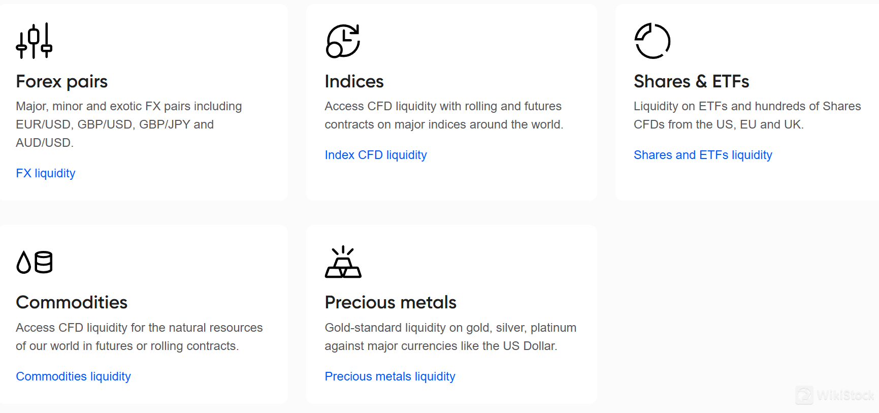Click the barrel within the Commodities icon
This screenshot has height=413, width=879.
pos(44,262)
